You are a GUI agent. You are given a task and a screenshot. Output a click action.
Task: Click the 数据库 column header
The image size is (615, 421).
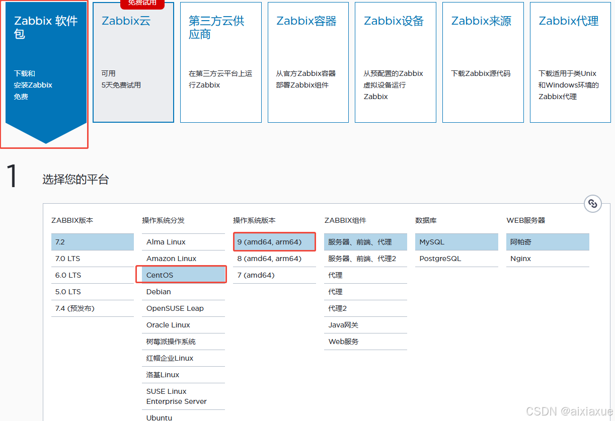[x=426, y=220]
